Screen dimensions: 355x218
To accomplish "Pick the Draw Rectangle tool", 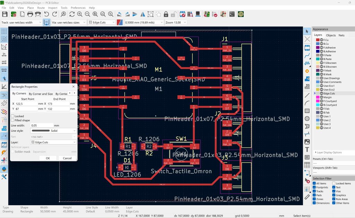I will 307,111.
